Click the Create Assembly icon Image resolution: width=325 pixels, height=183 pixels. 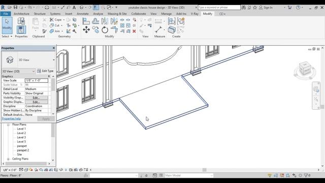coord(172,21)
